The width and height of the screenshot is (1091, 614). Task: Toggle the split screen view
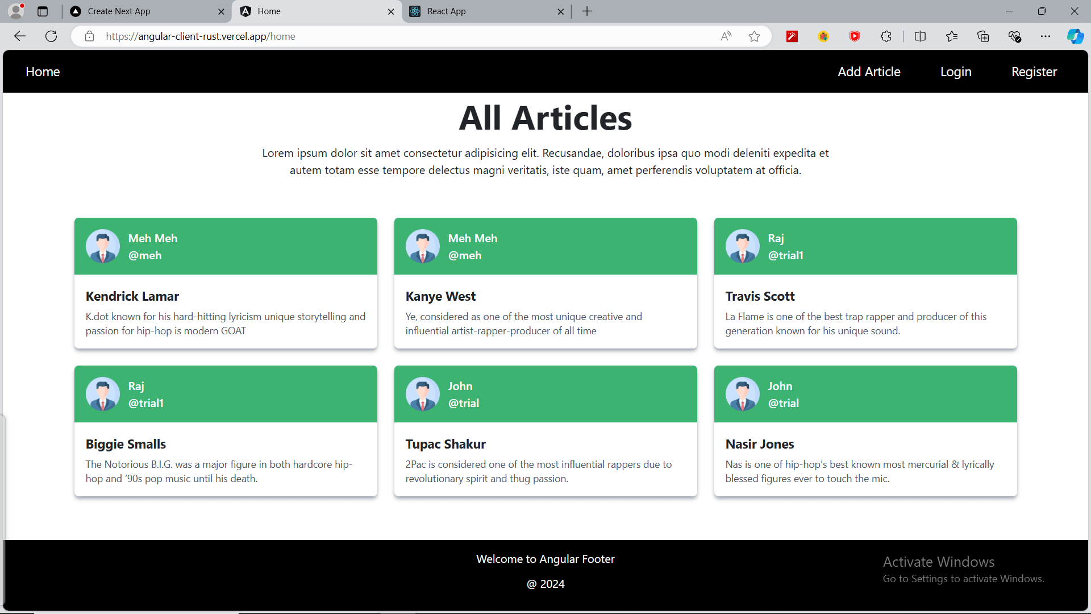pyautogui.click(x=921, y=36)
